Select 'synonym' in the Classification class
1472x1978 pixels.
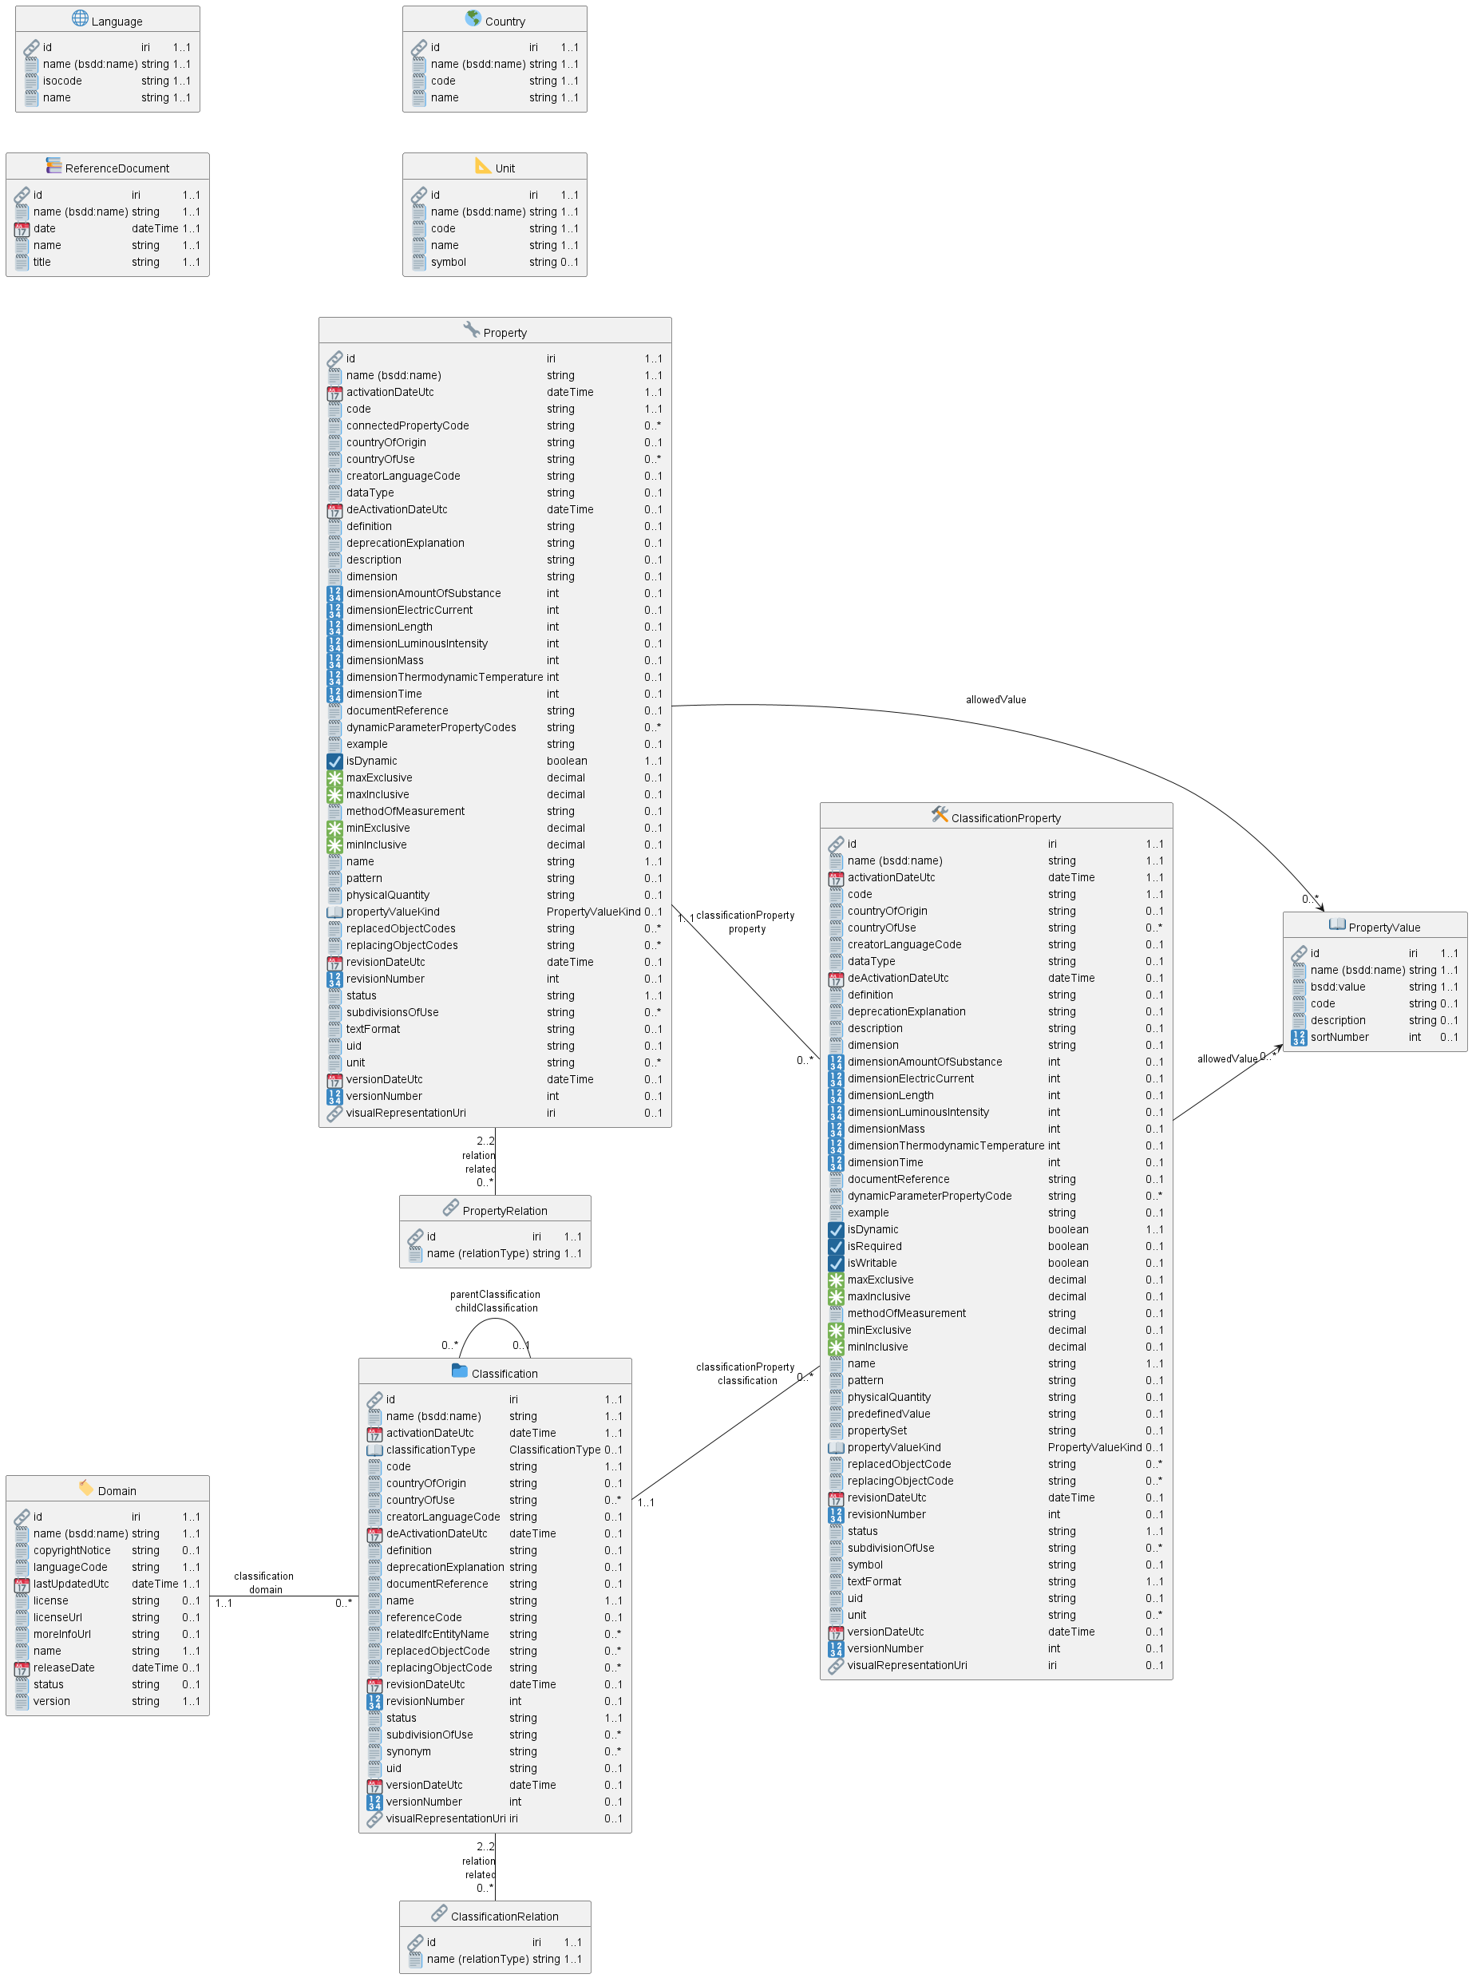(408, 1753)
